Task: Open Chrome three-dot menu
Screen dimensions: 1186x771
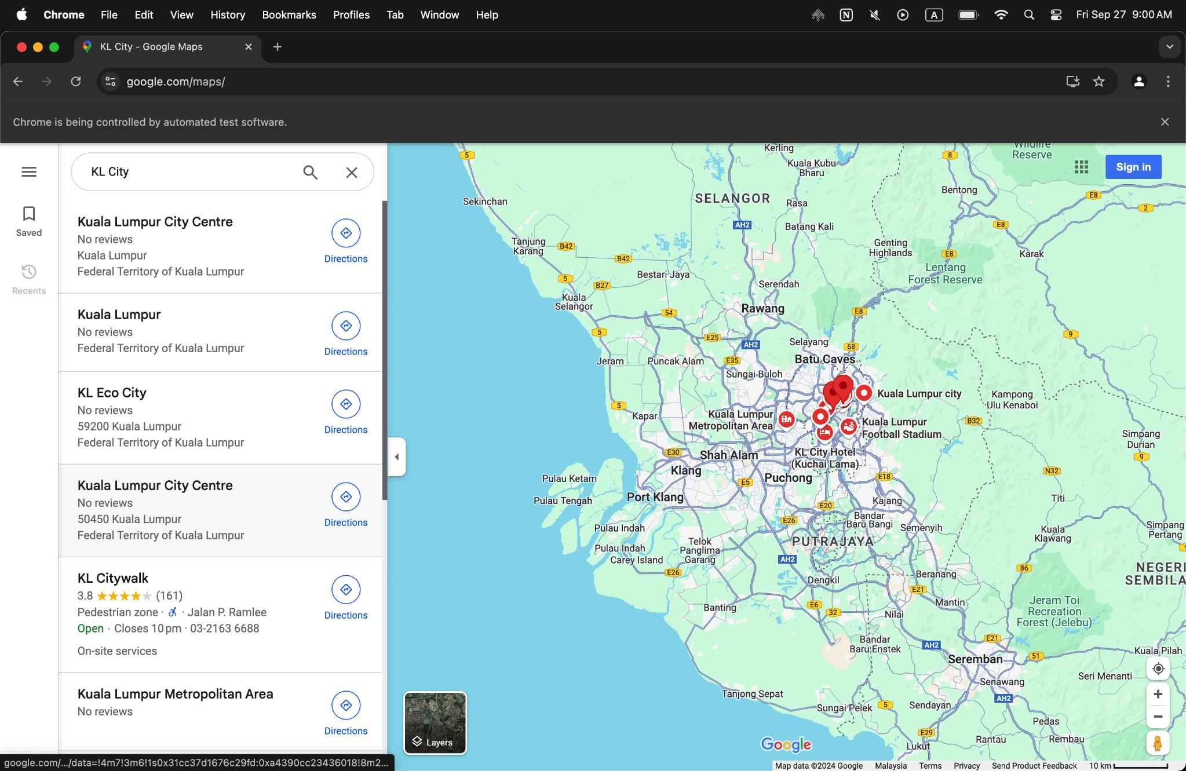Action: [x=1168, y=82]
